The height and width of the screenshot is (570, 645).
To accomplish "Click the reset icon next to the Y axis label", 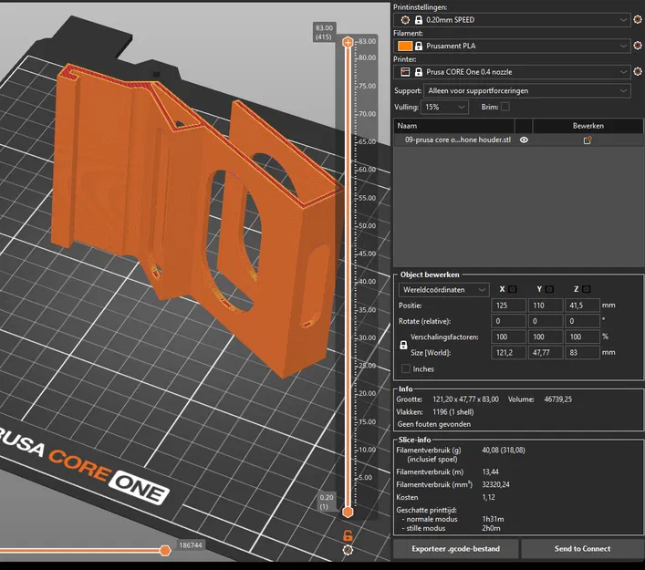I will 549,289.
